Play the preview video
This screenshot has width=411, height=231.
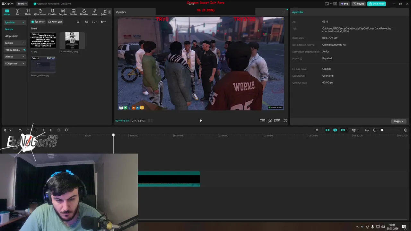click(x=201, y=121)
